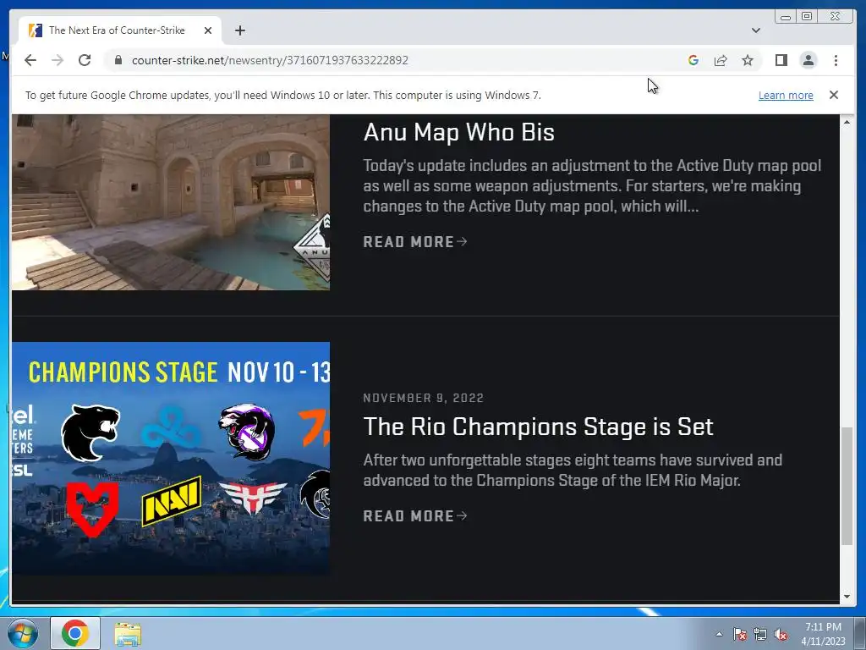
Task: Open the Learn more link
Action: point(786,95)
